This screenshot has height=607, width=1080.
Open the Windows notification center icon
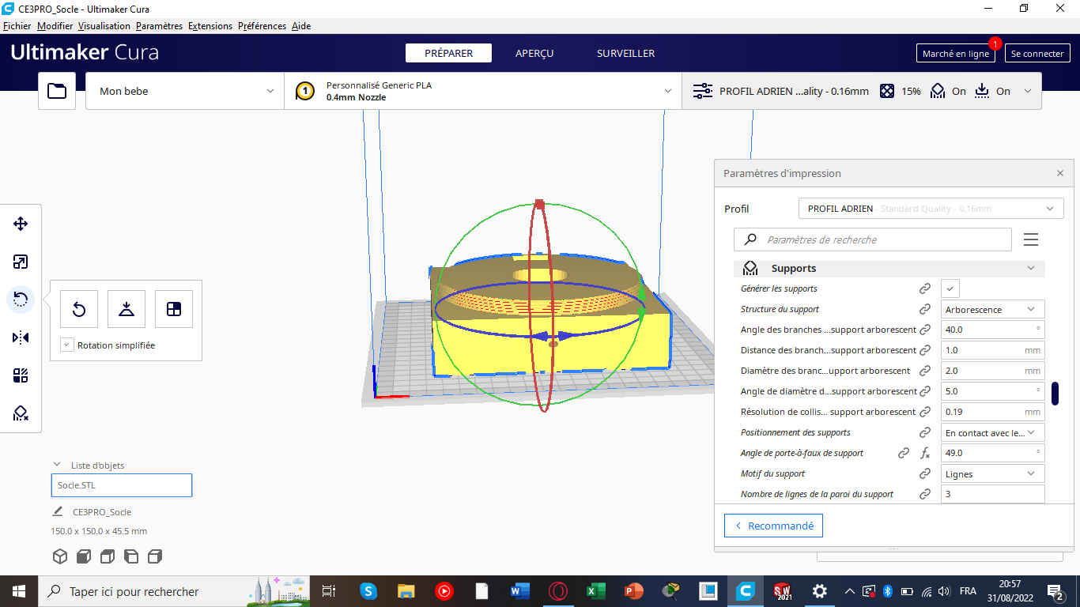point(1055,591)
